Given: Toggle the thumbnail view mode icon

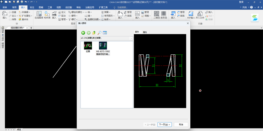Looking at the screenshot, I should [x=105, y=33].
